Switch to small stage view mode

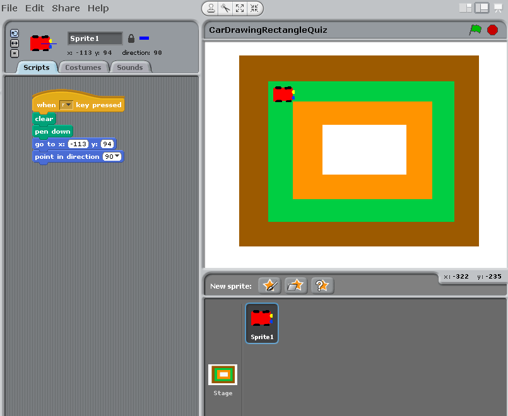coord(466,8)
